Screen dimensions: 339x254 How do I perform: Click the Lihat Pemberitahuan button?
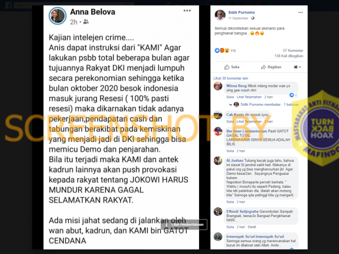point(184,225)
